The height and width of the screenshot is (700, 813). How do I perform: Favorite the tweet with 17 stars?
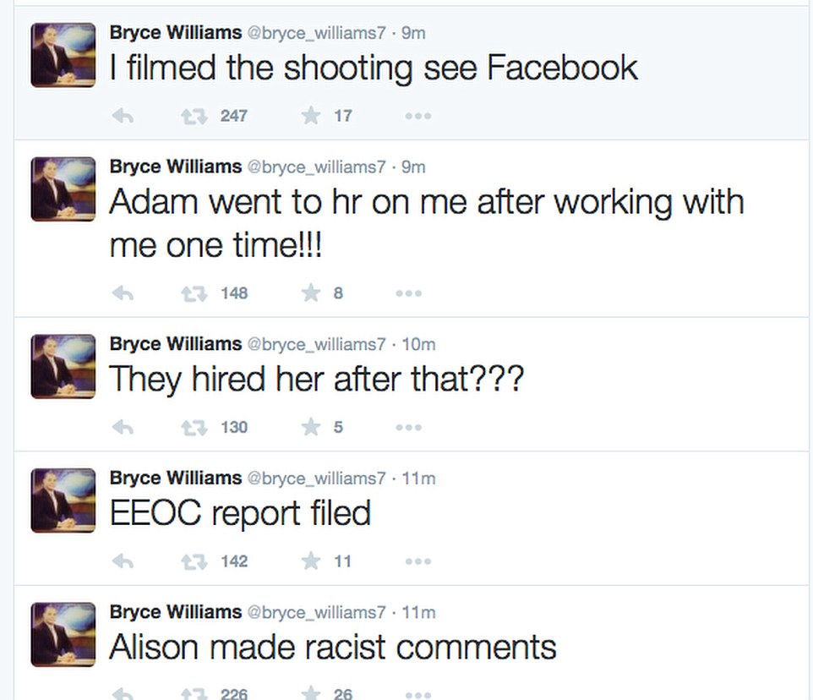pyautogui.click(x=310, y=115)
